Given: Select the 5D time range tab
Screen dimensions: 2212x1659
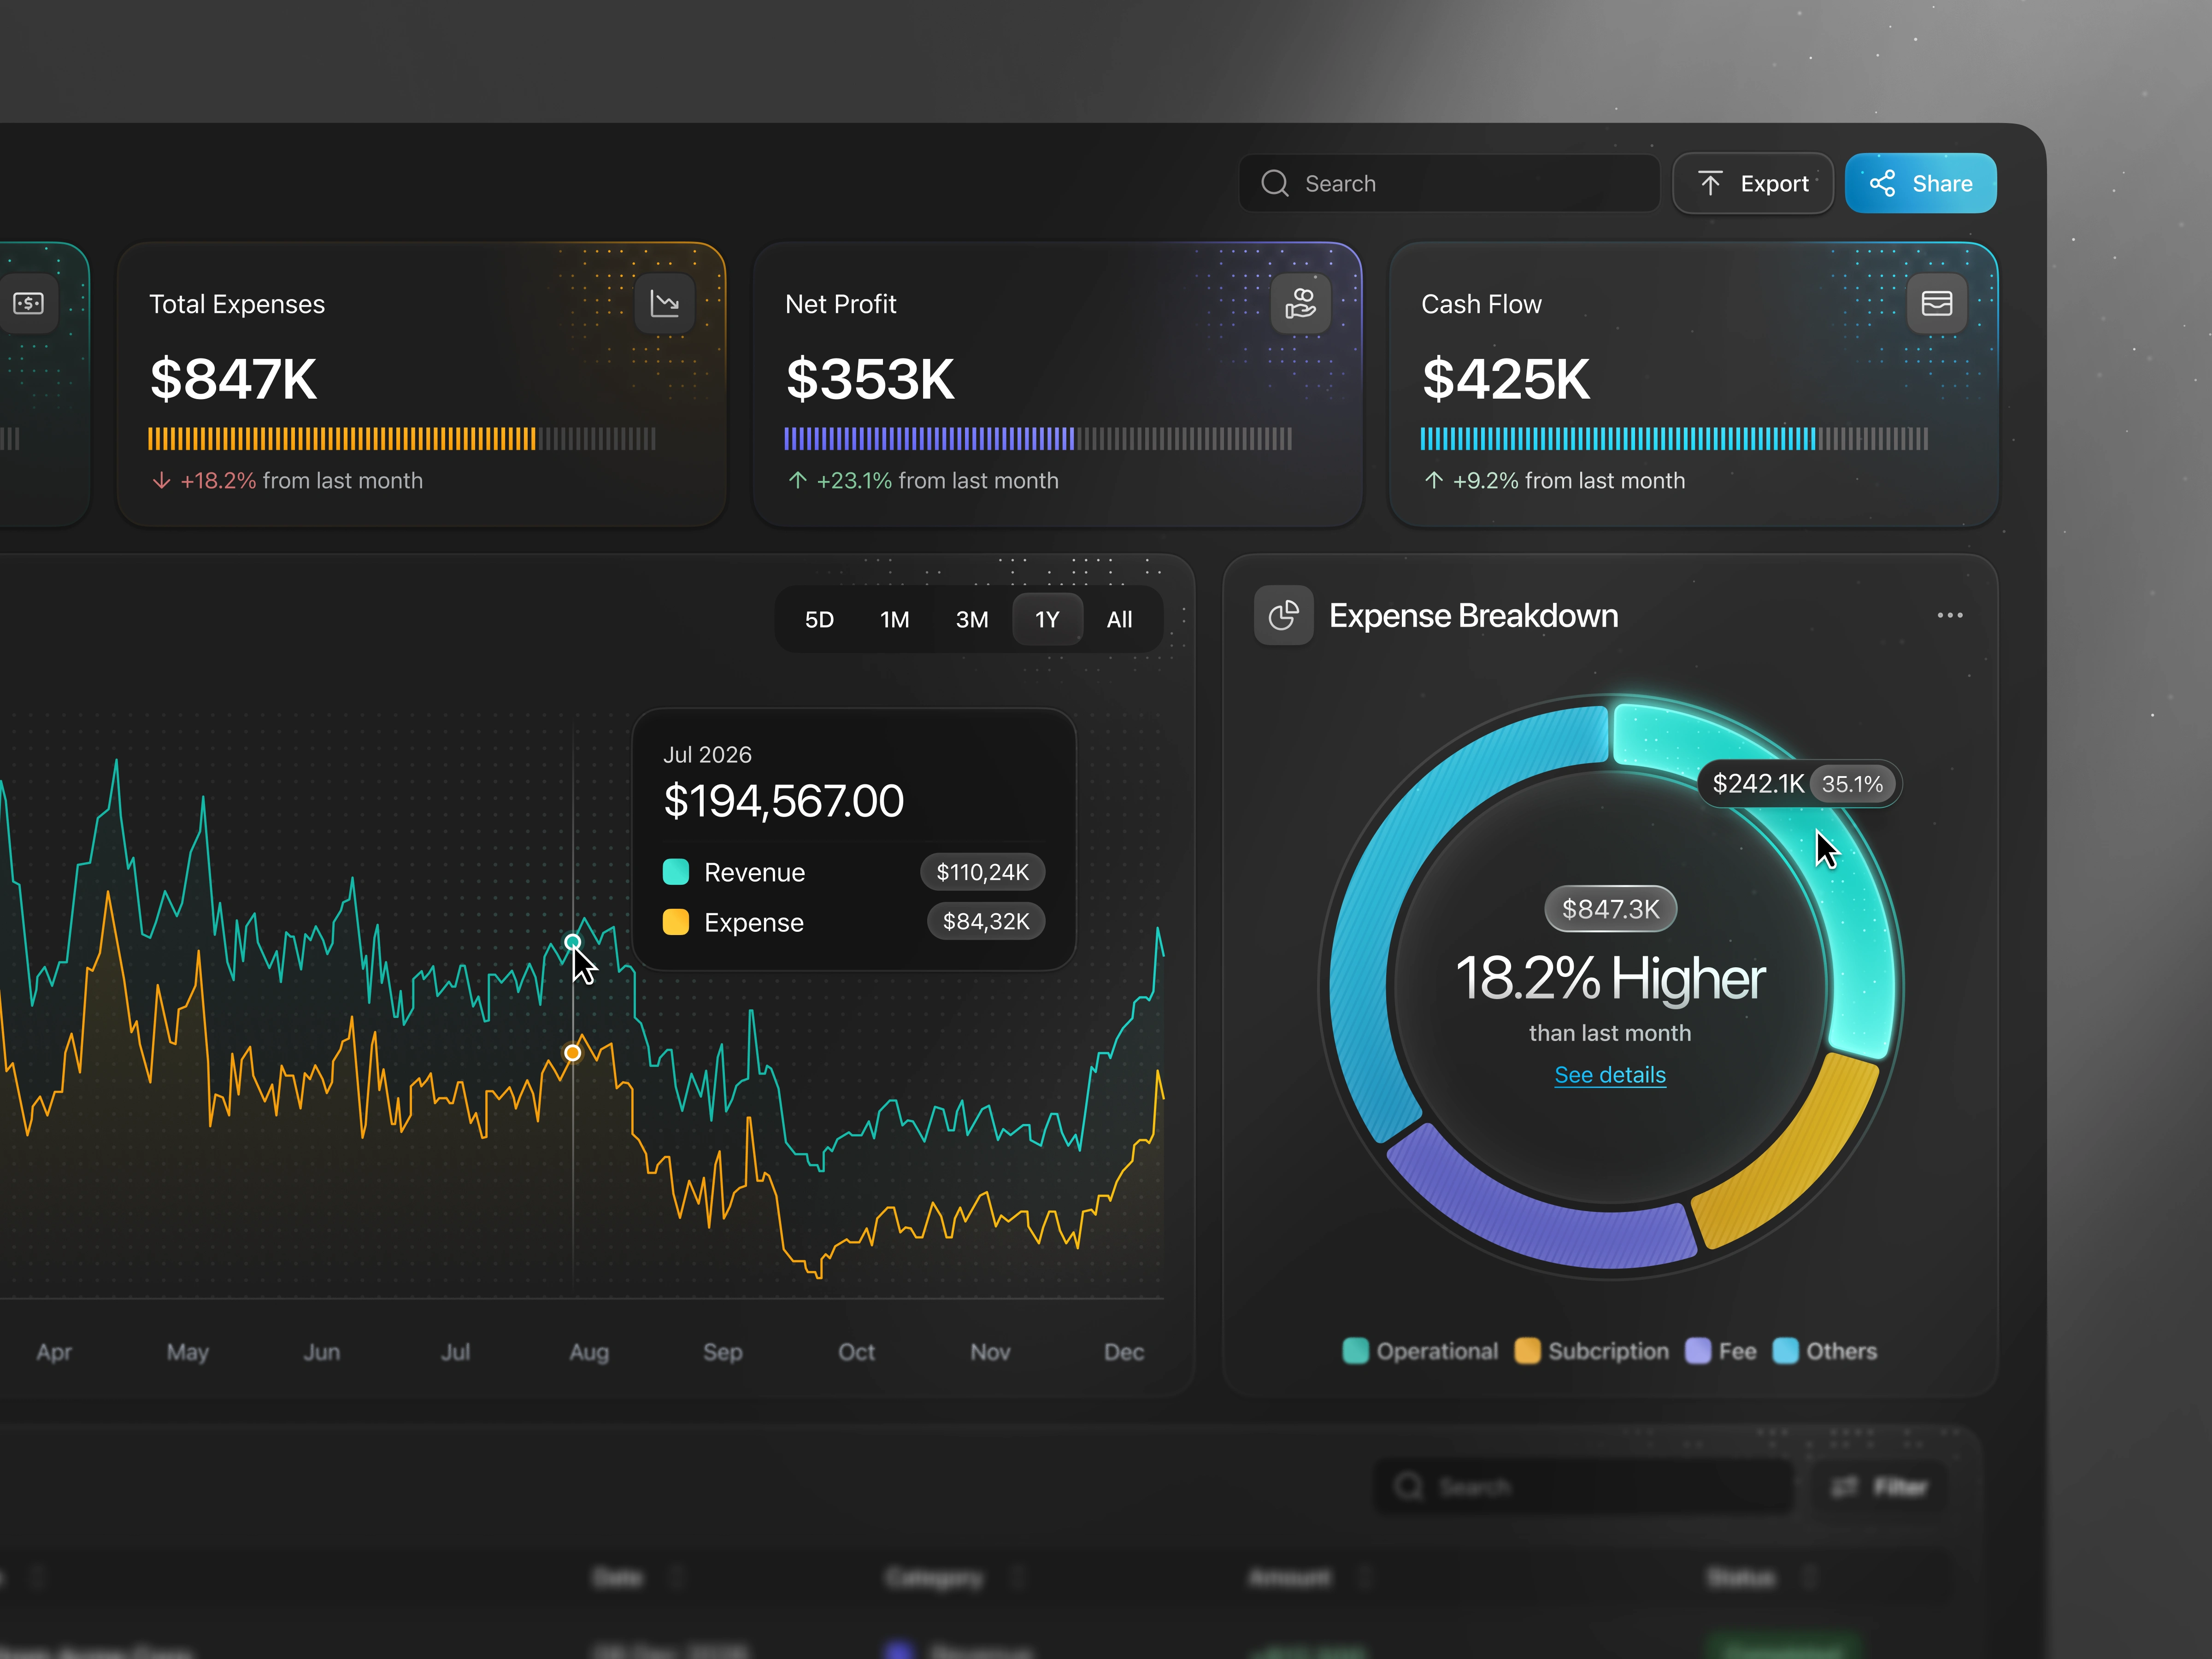Looking at the screenshot, I should 819,620.
